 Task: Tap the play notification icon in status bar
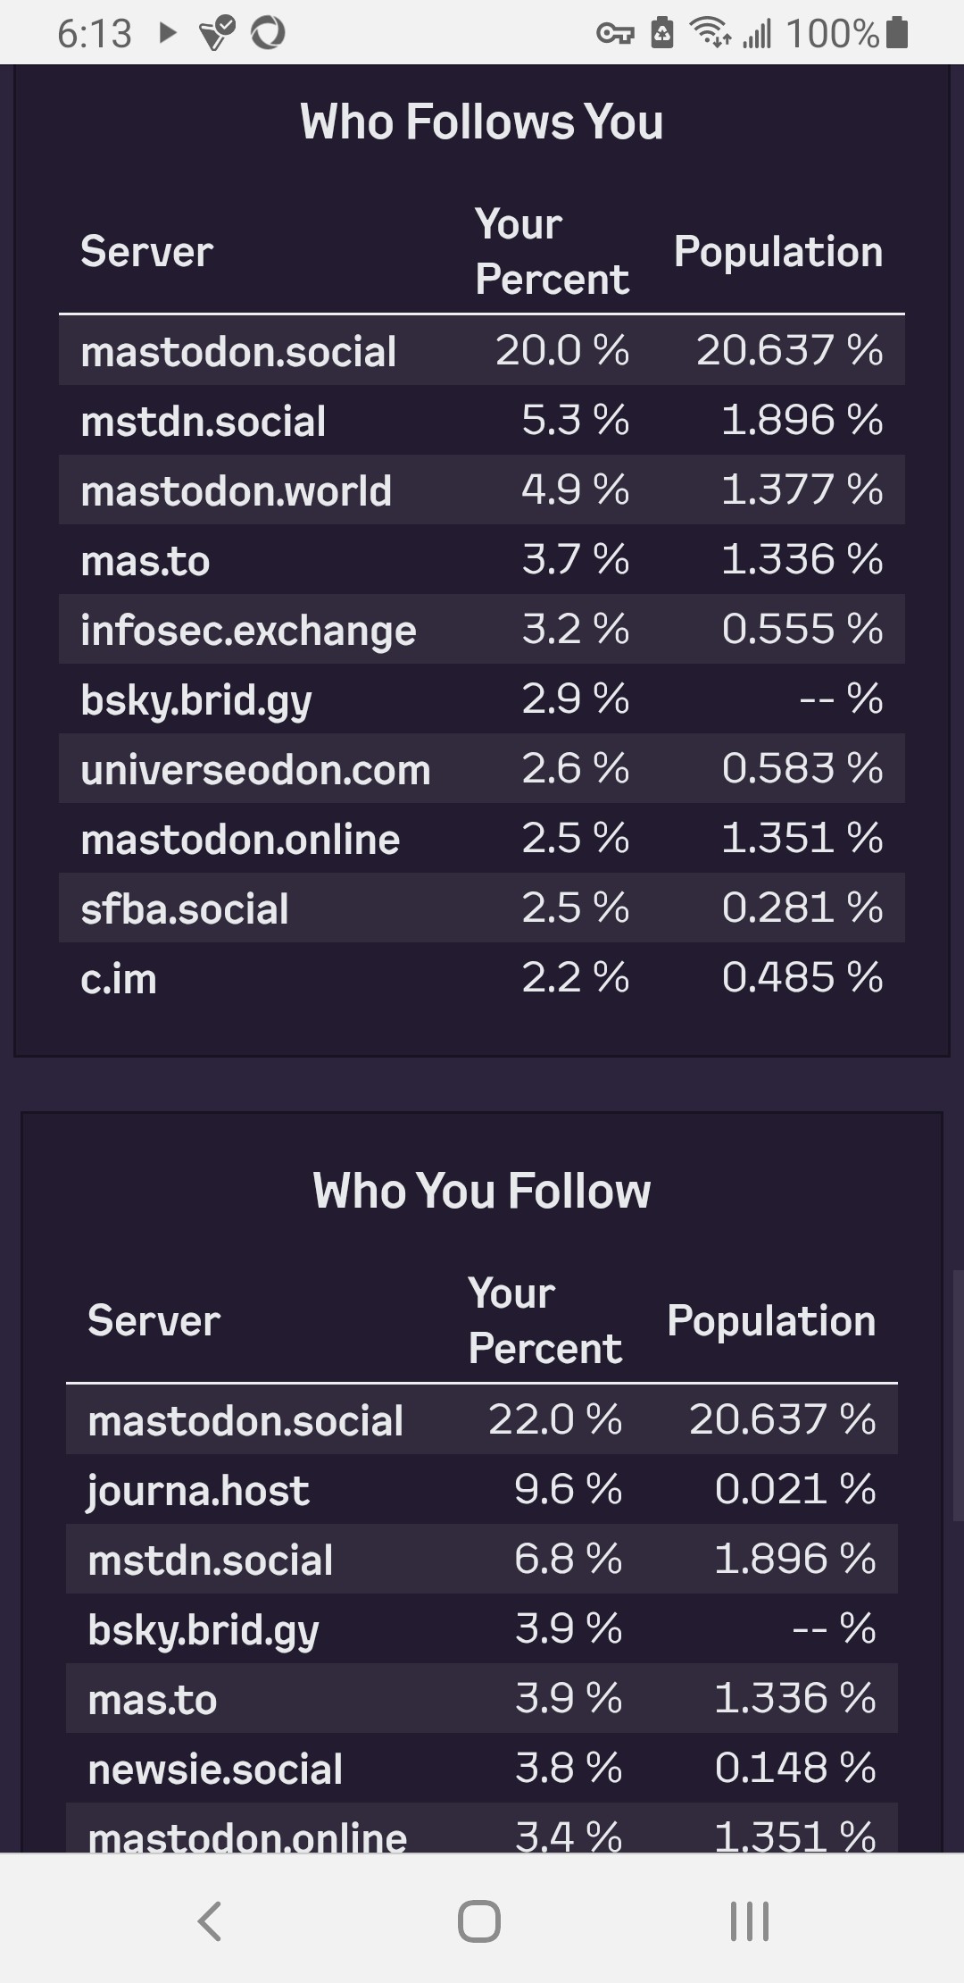click(167, 34)
